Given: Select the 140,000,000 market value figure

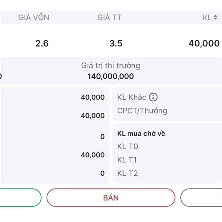Looking at the screenshot, I should tap(111, 76).
